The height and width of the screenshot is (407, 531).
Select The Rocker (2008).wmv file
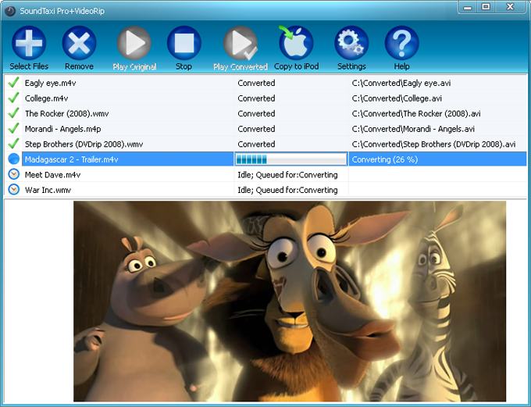66,113
